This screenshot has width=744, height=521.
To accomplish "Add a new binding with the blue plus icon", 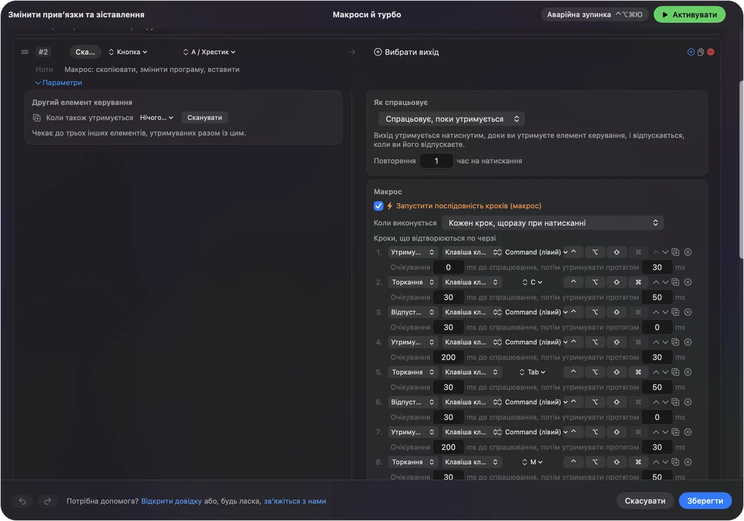I will pyautogui.click(x=691, y=52).
